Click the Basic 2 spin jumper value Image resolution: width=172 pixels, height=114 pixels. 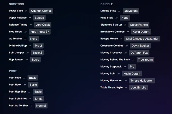(x=37, y=53)
